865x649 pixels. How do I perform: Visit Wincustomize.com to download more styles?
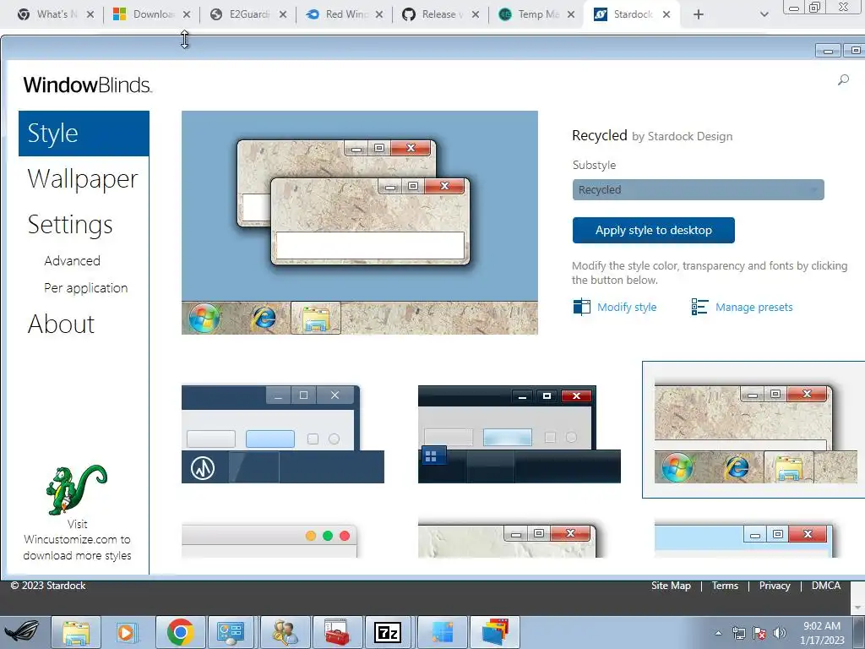click(x=77, y=540)
